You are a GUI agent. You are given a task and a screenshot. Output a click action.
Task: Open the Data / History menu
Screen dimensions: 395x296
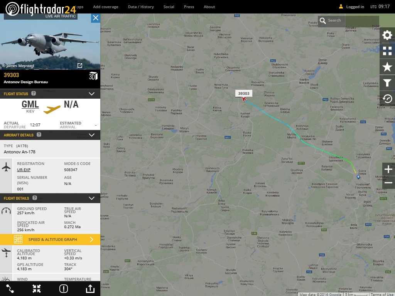point(141,7)
